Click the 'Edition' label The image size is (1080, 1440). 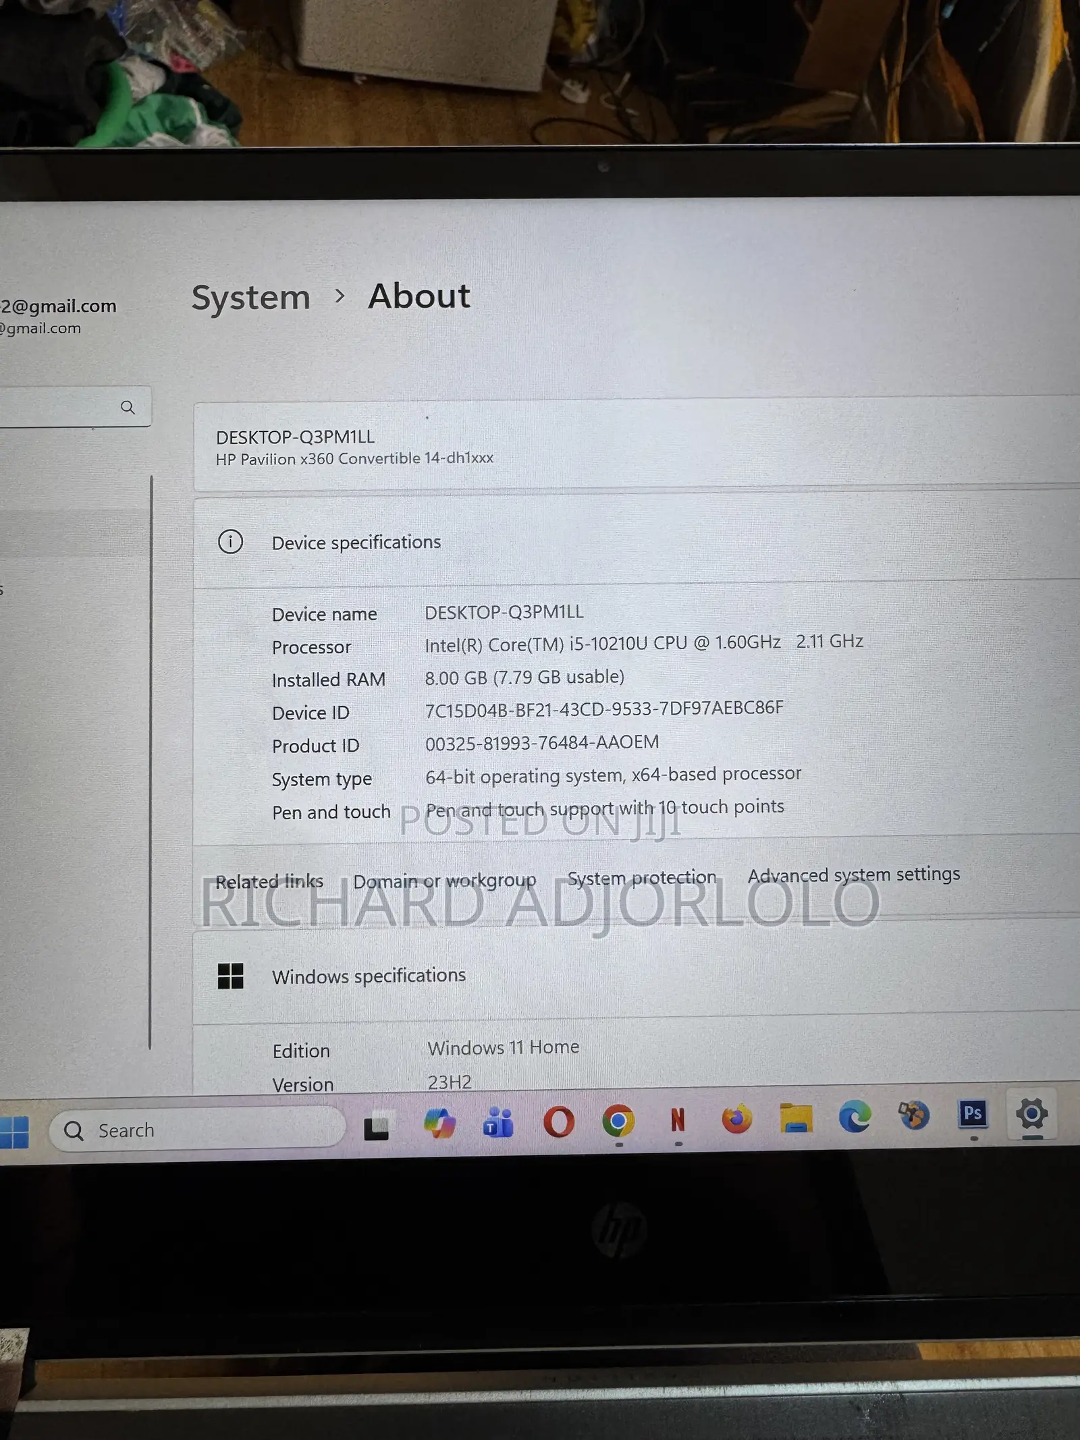point(301,1051)
